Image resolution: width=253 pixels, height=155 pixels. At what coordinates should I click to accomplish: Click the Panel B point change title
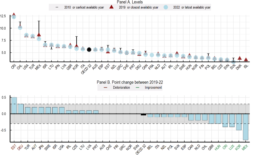126,83
